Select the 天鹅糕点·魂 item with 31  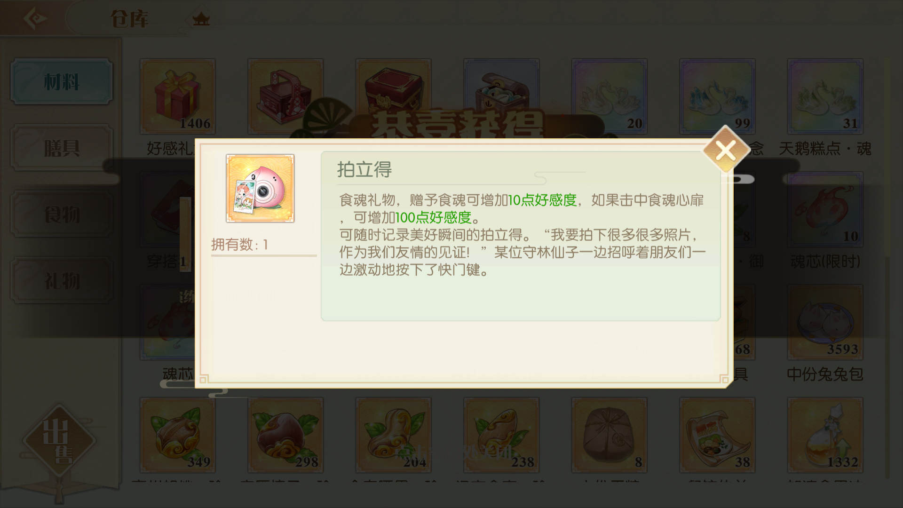(x=825, y=96)
